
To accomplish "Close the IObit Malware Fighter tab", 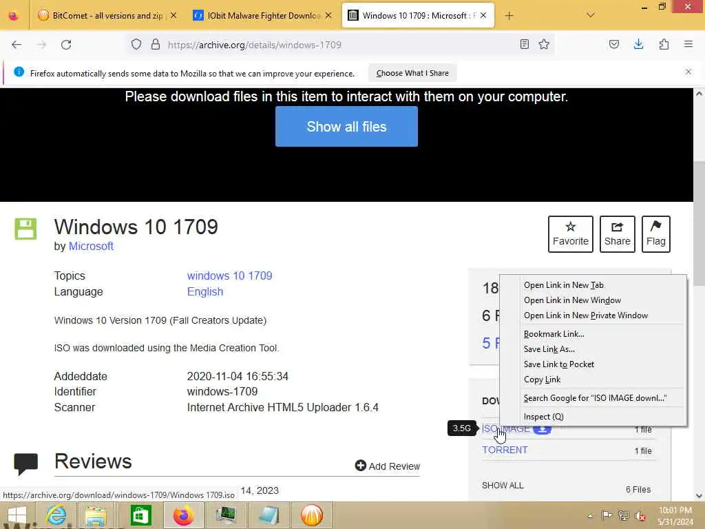I will (x=328, y=15).
